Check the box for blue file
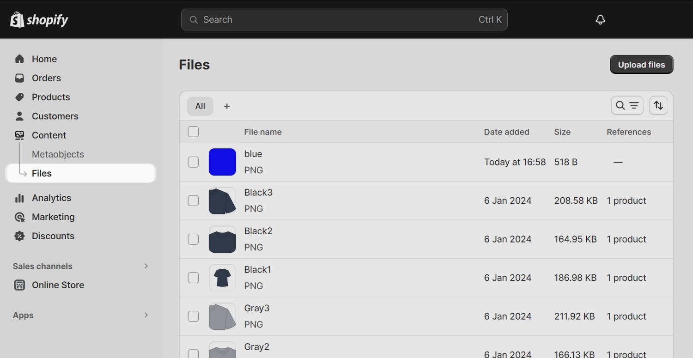The image size is (693, 358). coord(194,162)
